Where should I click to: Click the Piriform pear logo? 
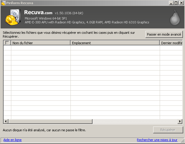(x=175, y=17)
